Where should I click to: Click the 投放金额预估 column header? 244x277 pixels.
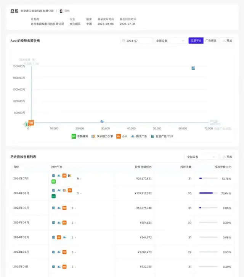tap(143, 167)
